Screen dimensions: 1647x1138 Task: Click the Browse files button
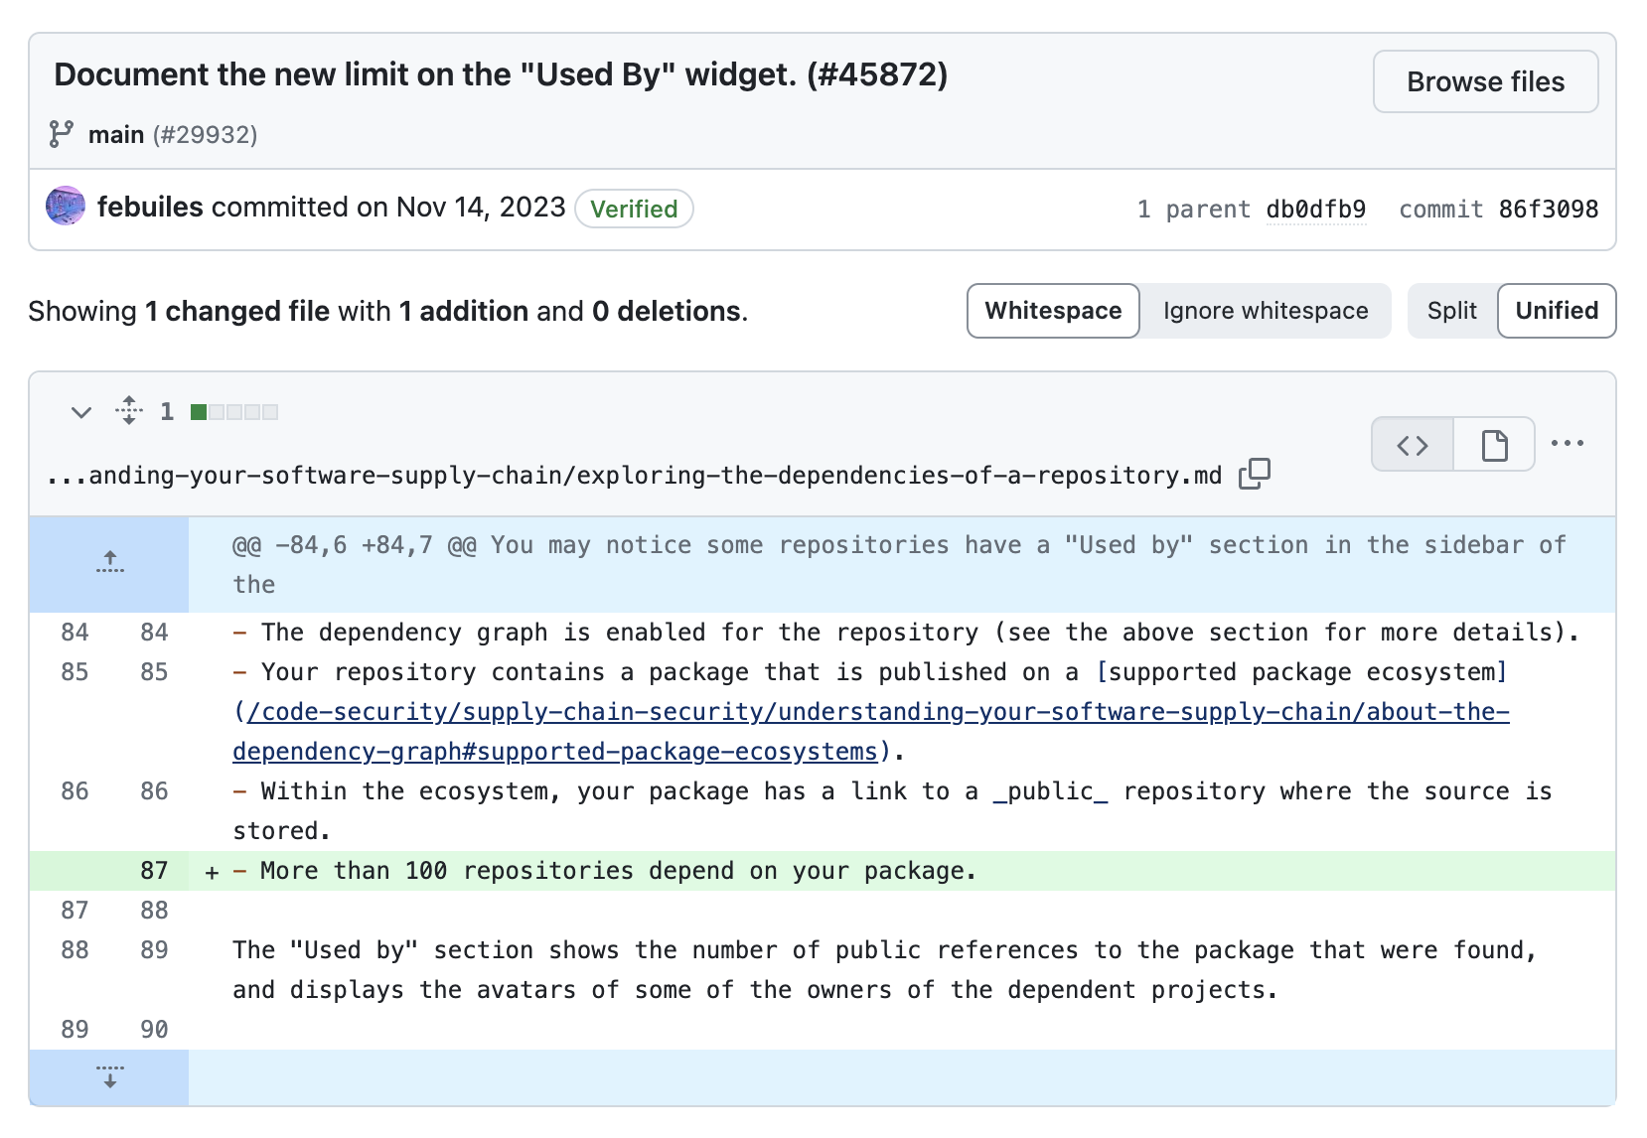(1485, 81)
